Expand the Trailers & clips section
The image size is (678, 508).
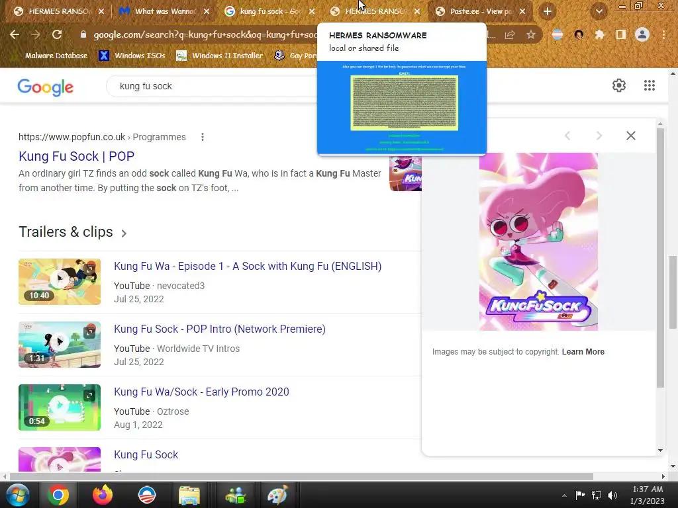point(73,232)
